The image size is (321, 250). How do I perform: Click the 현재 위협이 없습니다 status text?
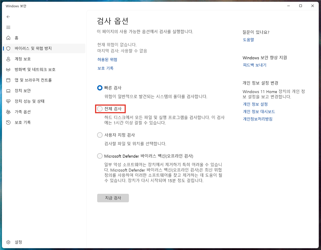pyautogui.click(x=117, y=45)
